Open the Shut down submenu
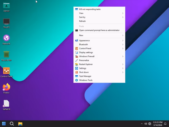 [99, 72]
